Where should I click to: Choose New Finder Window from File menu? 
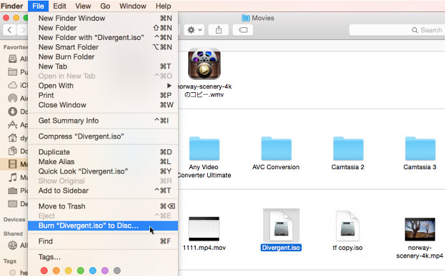pos(103,18)
